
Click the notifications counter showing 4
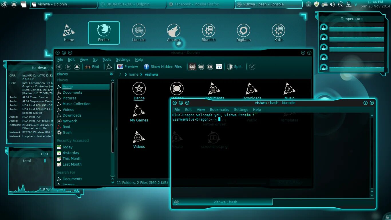(308, 4)
